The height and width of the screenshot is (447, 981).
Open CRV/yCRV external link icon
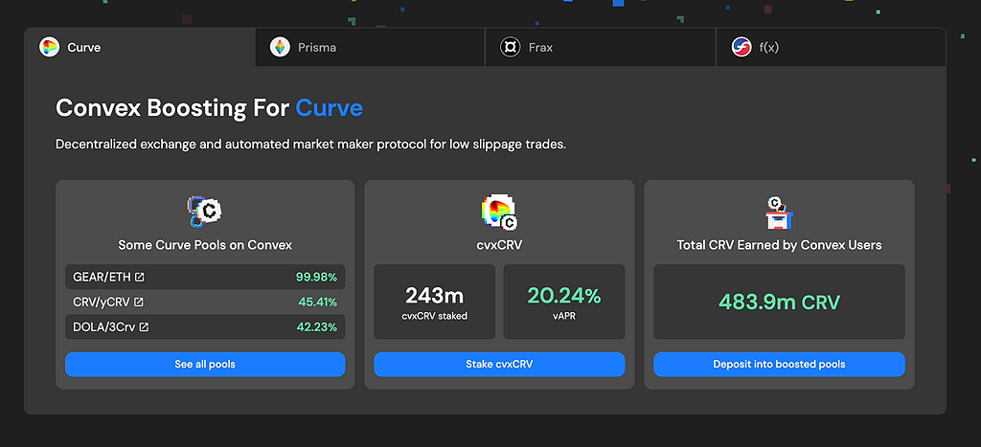tap(139, 302)
